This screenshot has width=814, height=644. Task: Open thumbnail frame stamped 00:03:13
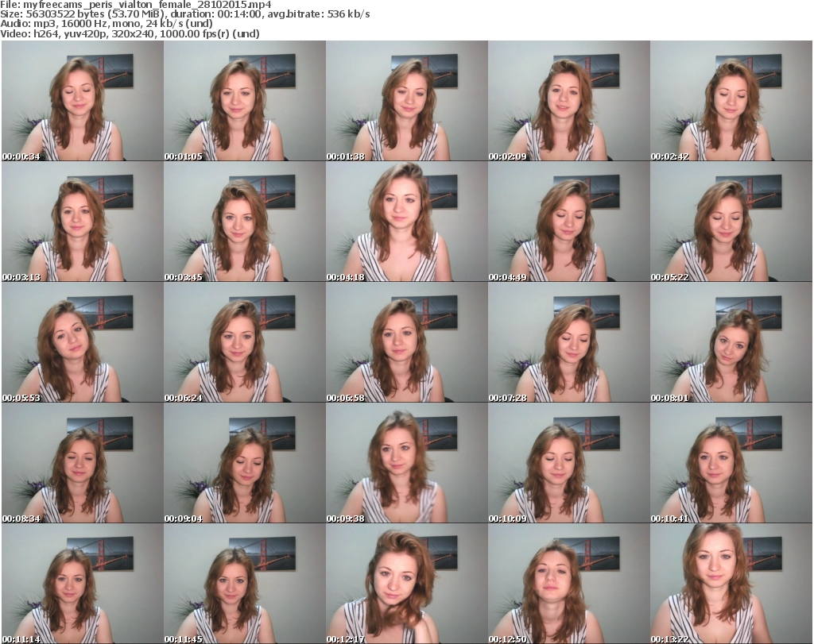(x=83, y=222)
